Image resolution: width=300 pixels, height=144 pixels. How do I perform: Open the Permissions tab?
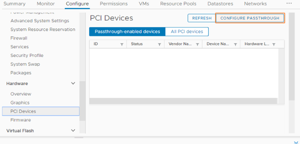coord(113,4)
